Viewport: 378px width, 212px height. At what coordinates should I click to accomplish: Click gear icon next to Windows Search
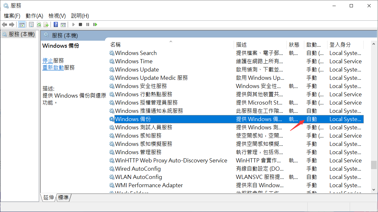click(112, 53)
